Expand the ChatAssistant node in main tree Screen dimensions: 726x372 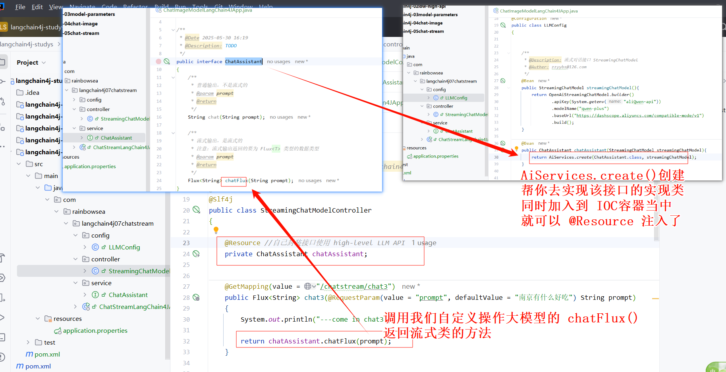(x=85, y=295)
